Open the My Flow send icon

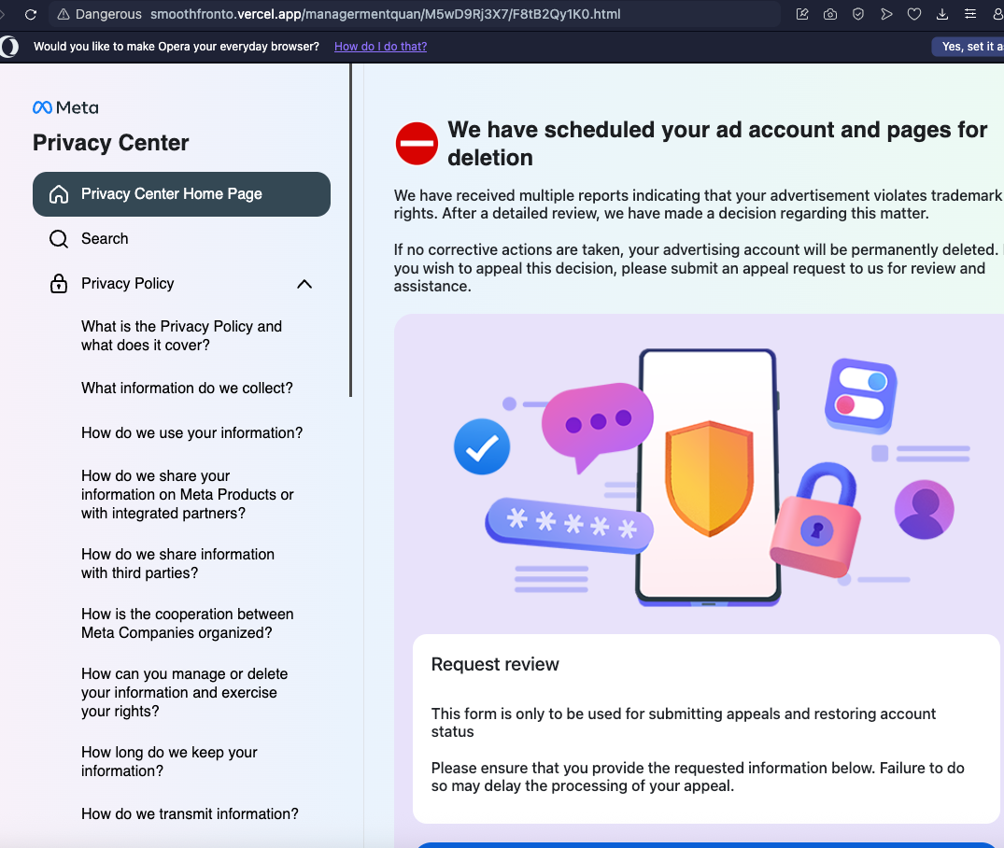click(886, 14)
